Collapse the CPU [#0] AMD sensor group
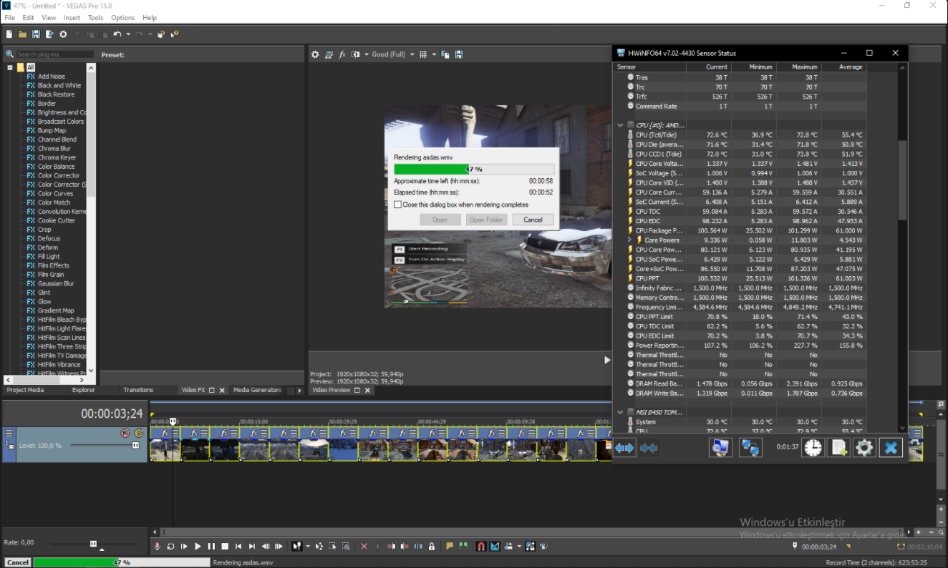Image resolution: width=948 pixels, height=568 pixels. tap(620, 125)
